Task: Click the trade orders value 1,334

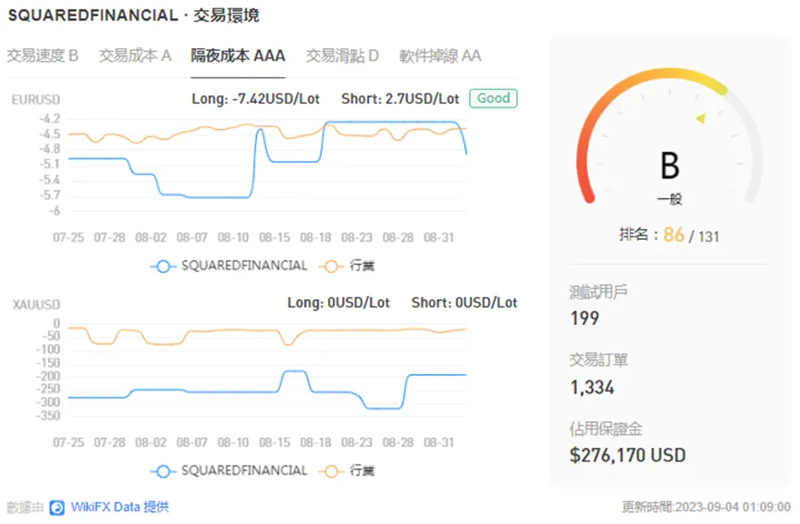Action: point(592,387)
